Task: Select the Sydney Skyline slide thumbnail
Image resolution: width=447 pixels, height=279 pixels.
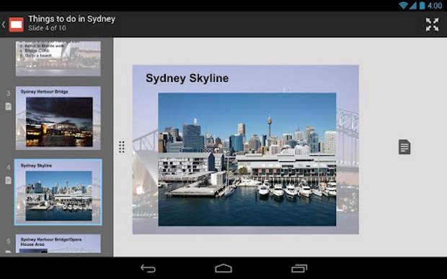Action: [58, 192]
